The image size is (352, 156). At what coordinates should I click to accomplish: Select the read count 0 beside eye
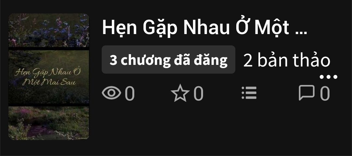click(x=129, y=93)
